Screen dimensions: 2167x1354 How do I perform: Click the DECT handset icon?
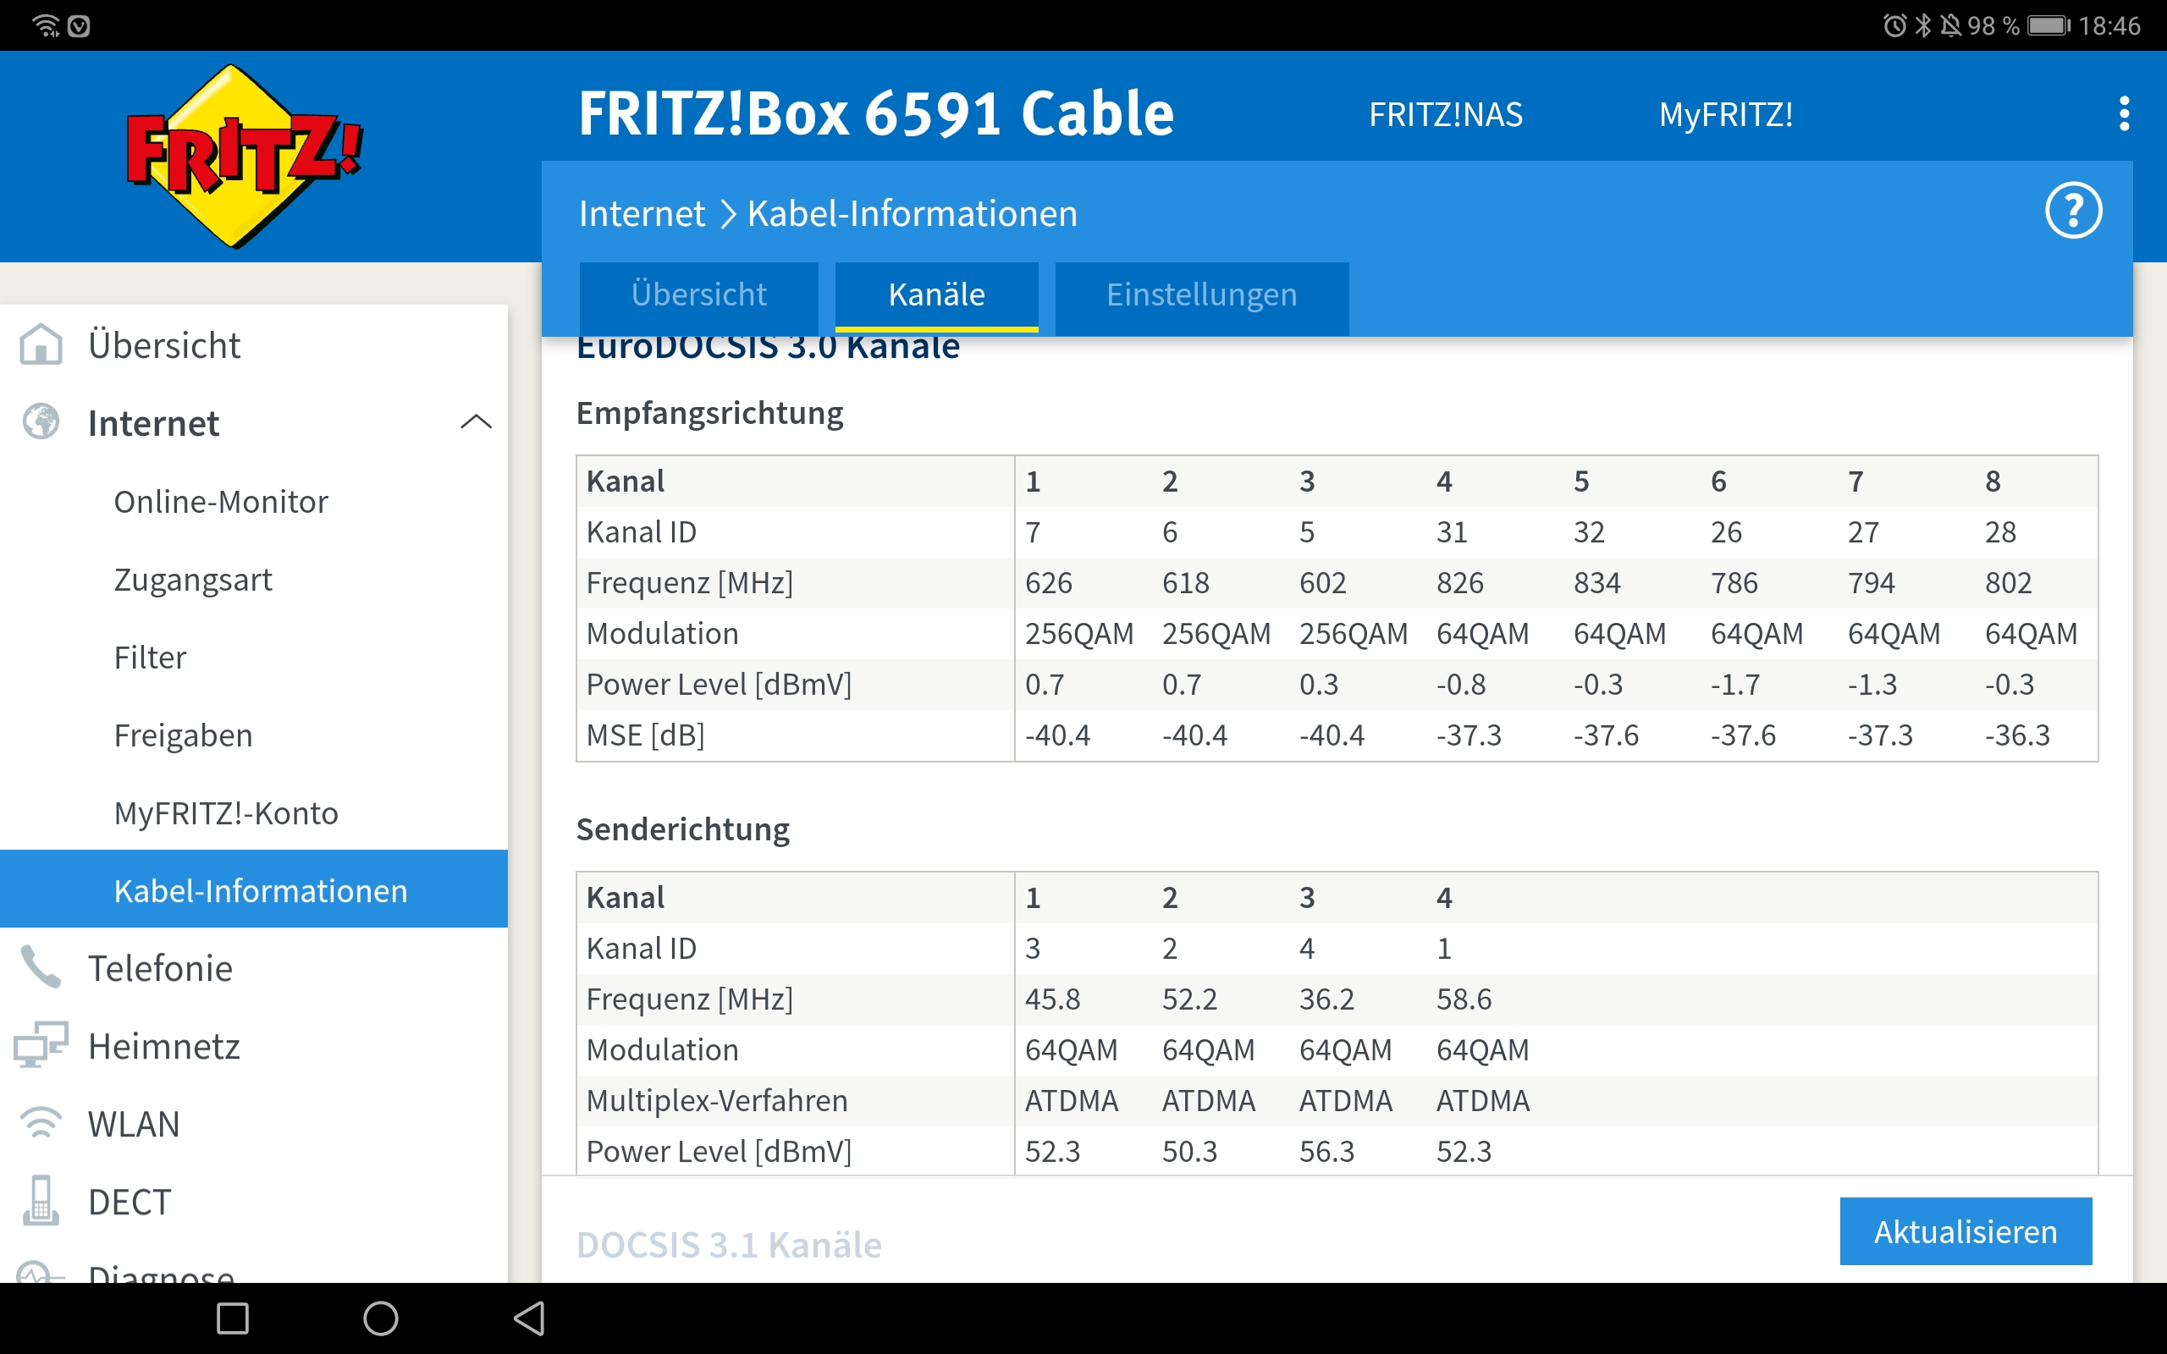pyautogui.click(x=41, y=1201)
